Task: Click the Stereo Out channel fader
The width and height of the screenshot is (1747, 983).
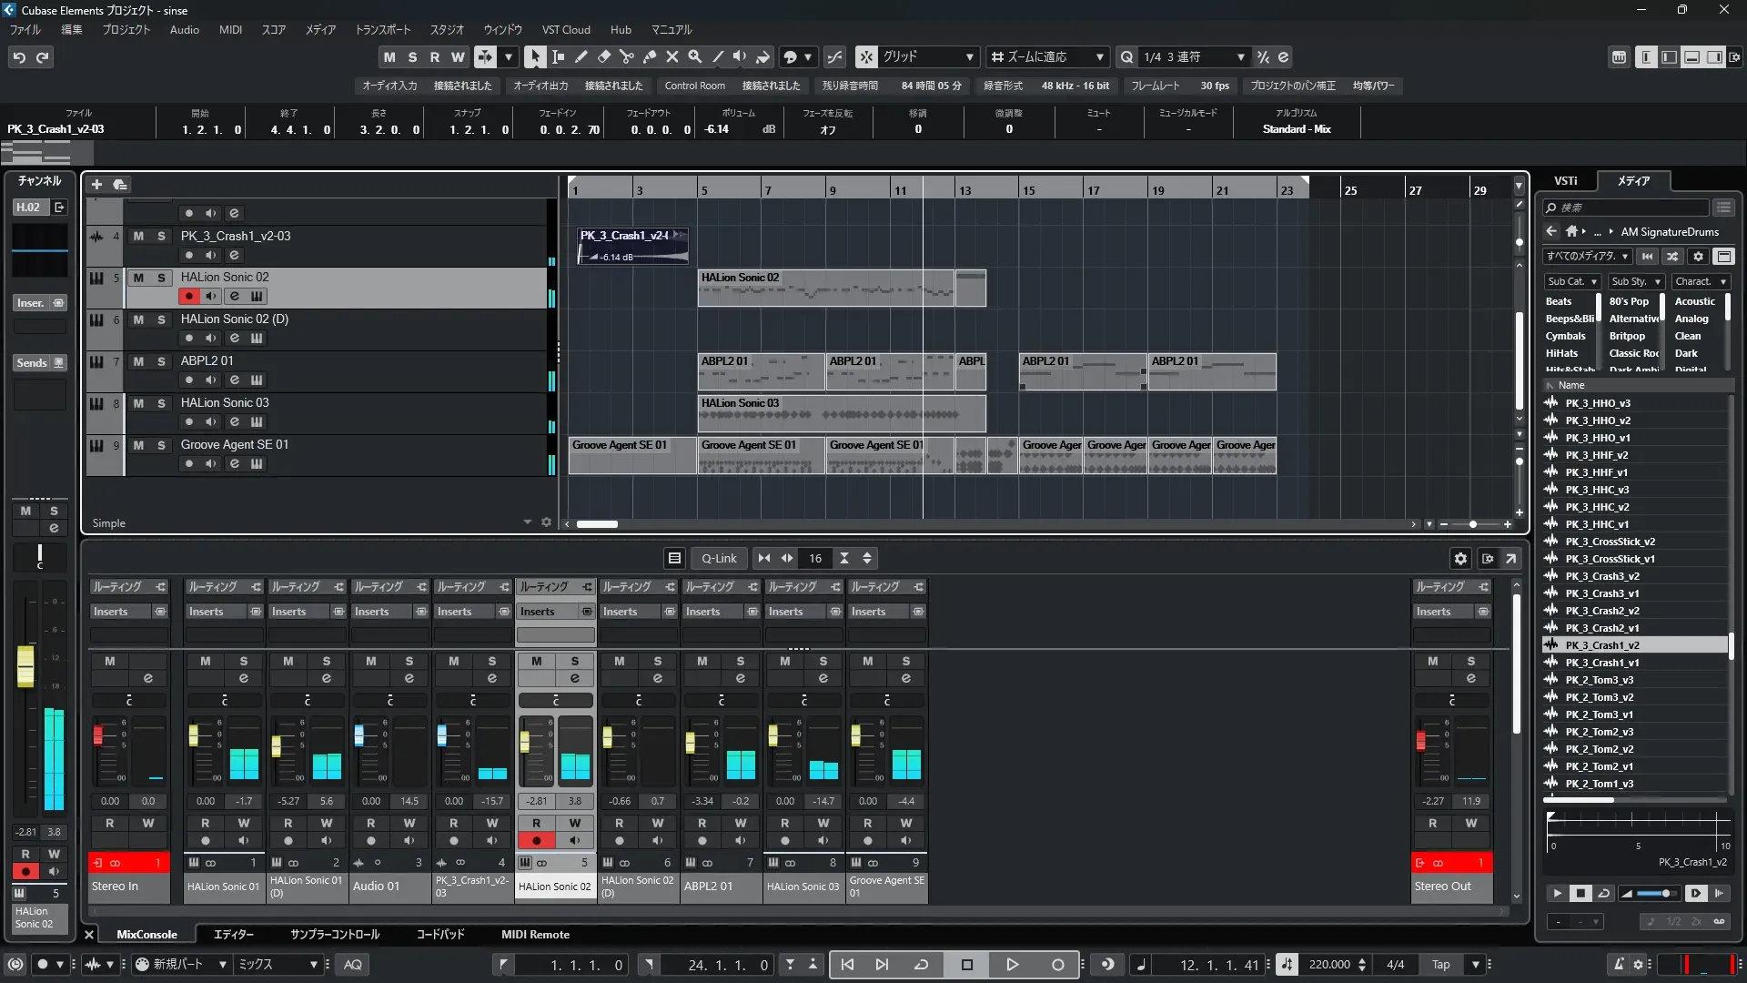Action: [x=1420, y=739]
